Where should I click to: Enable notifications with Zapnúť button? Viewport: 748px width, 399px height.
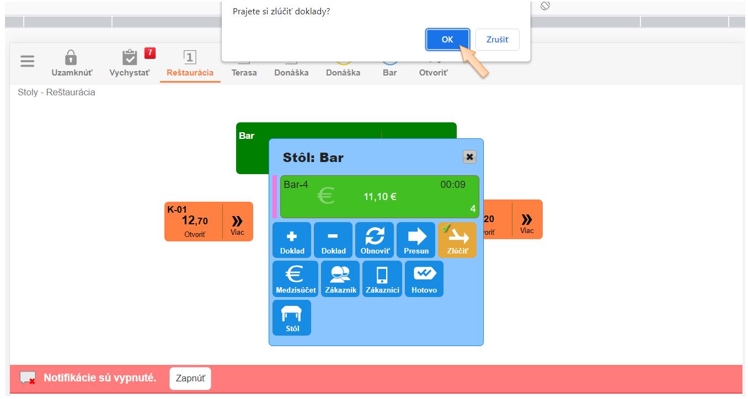pos(190,379)
